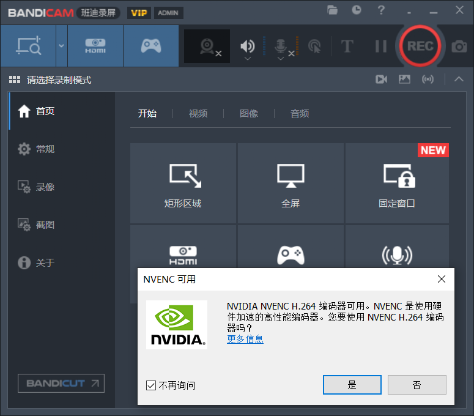Click 是 to use NVENC encoder

(x=352, y=385)
